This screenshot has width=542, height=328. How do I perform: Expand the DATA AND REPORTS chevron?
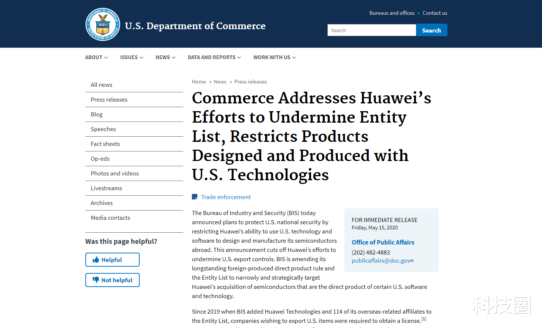(x=239, y=58)
